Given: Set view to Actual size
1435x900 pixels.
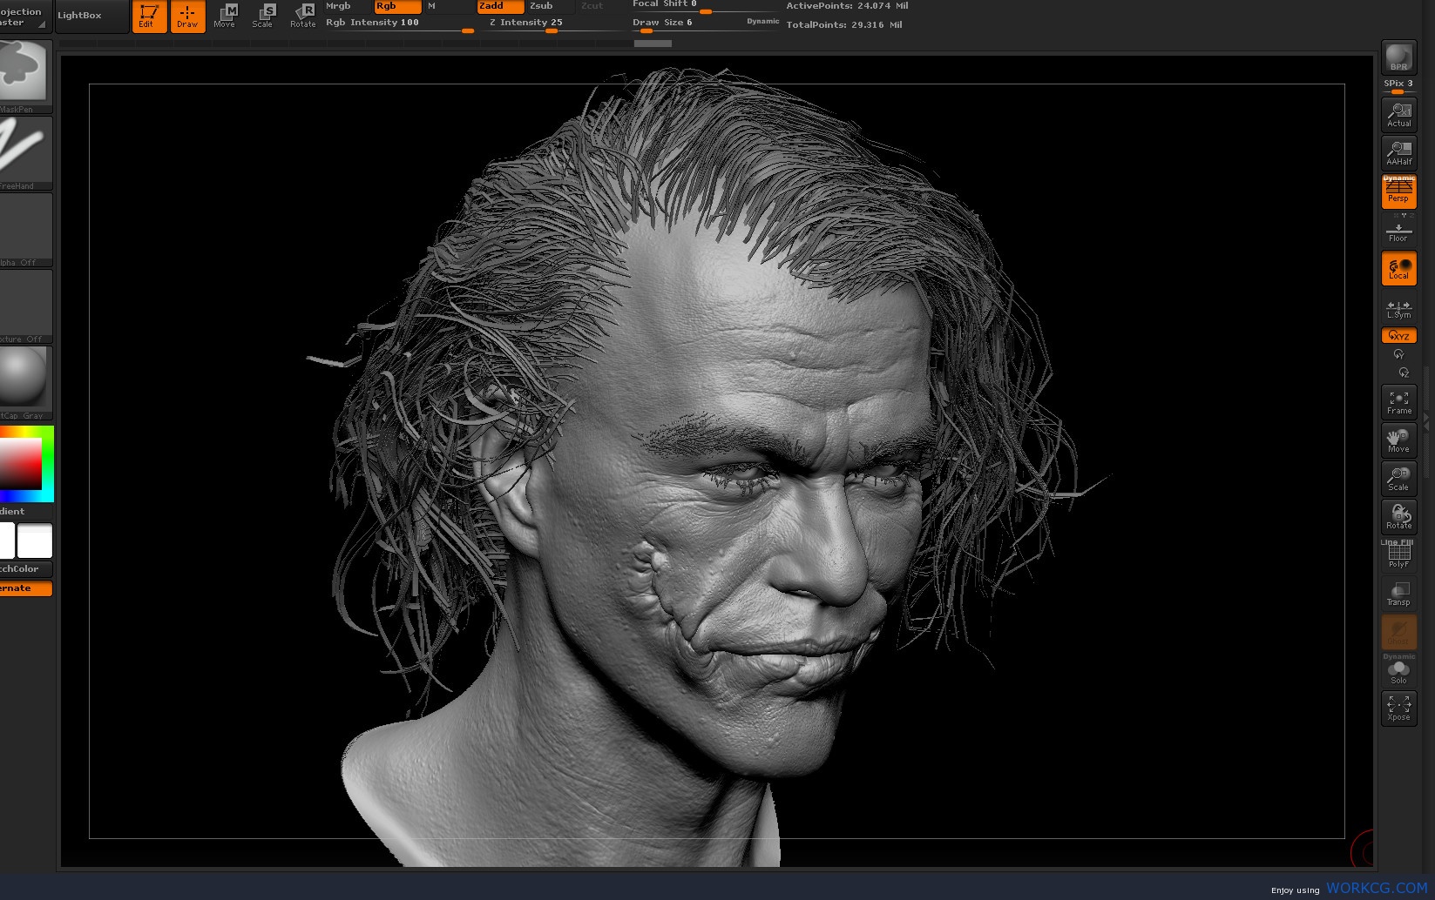Looking at the screenshot, I should [x=1398, y=115].
